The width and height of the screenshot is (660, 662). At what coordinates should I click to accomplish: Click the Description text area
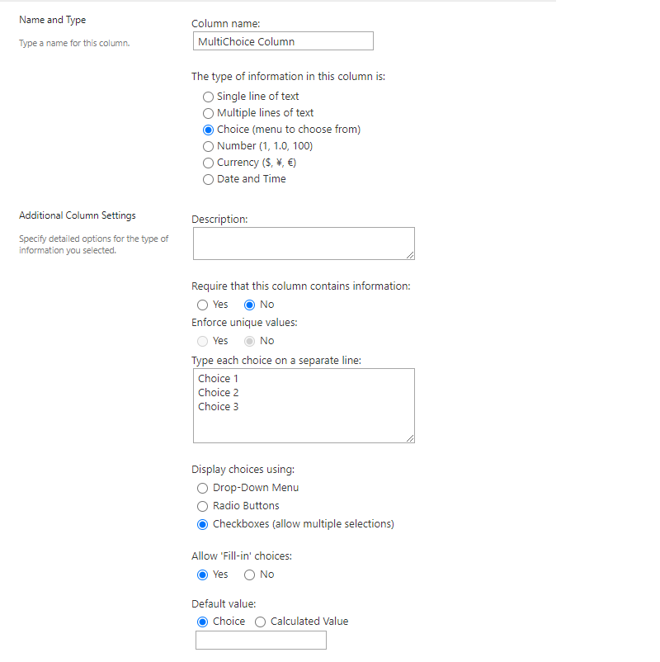coord(304,244)
